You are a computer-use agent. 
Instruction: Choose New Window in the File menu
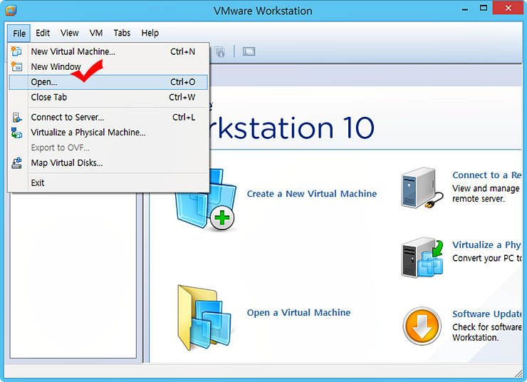[x=56, y=66]
